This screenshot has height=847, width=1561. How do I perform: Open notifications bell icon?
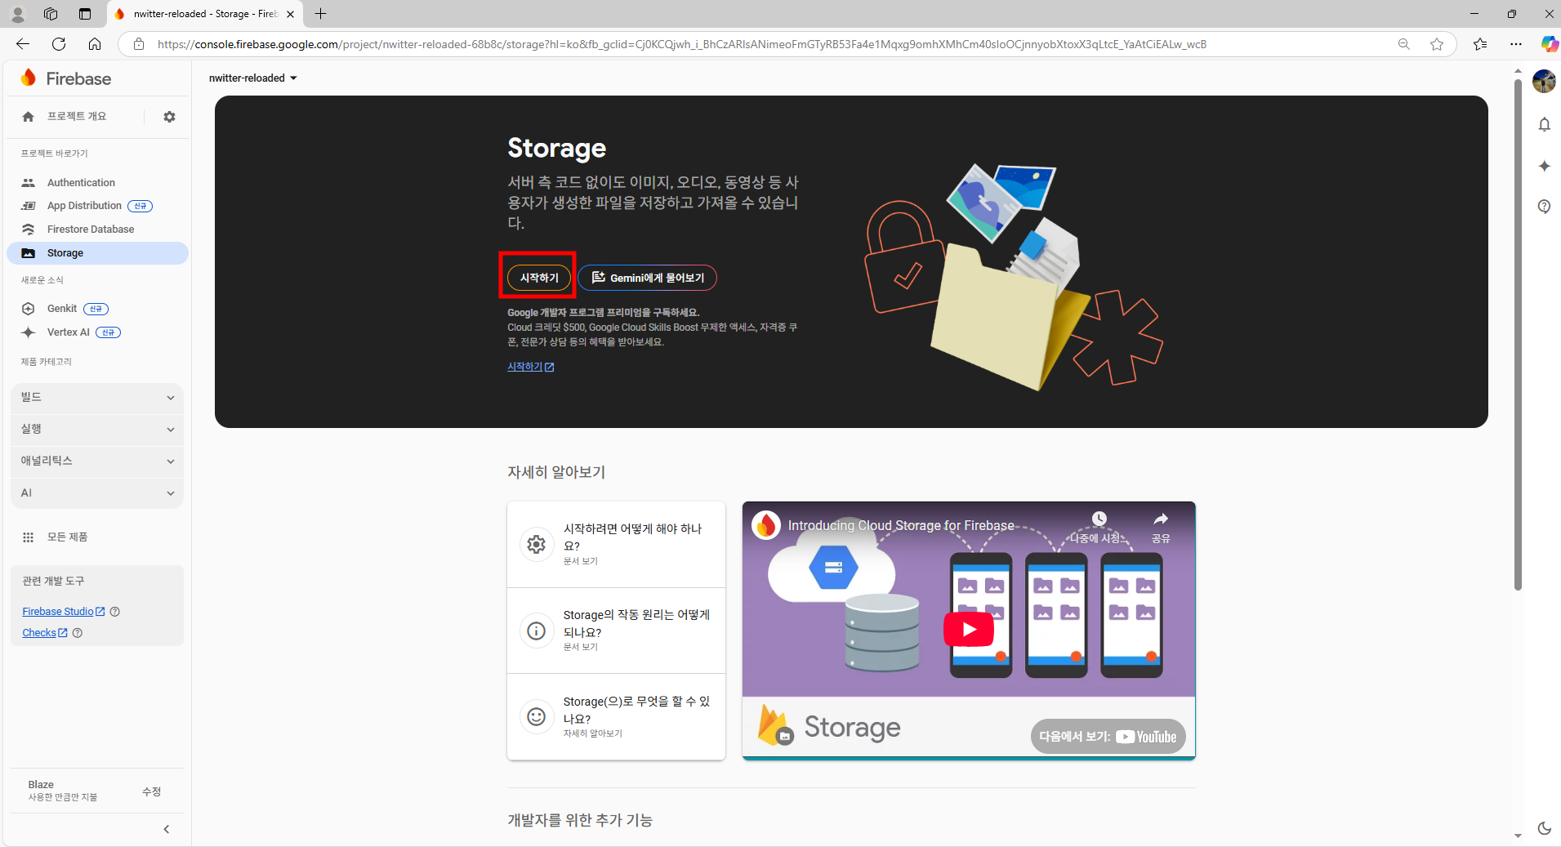click(x=1544, y=124)
